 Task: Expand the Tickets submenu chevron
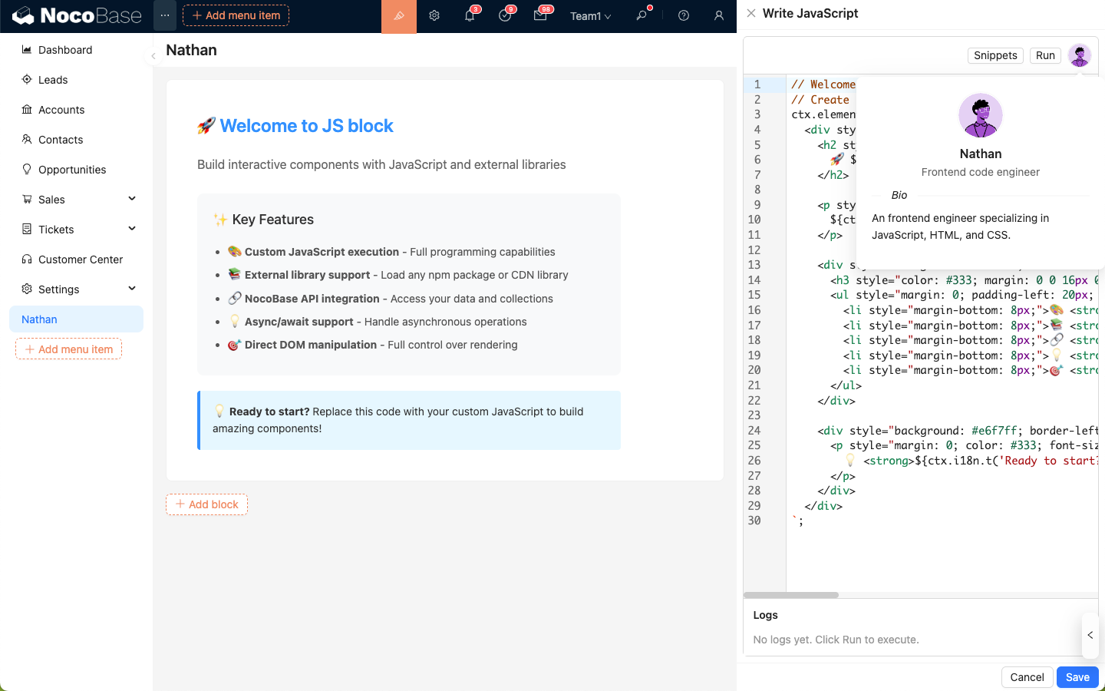132,229
